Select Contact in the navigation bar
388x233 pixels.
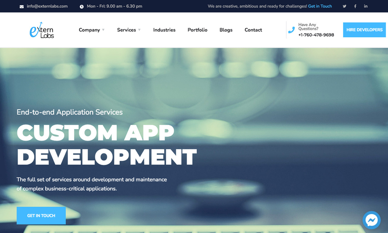pyautogui.click(x=253, y=30)
